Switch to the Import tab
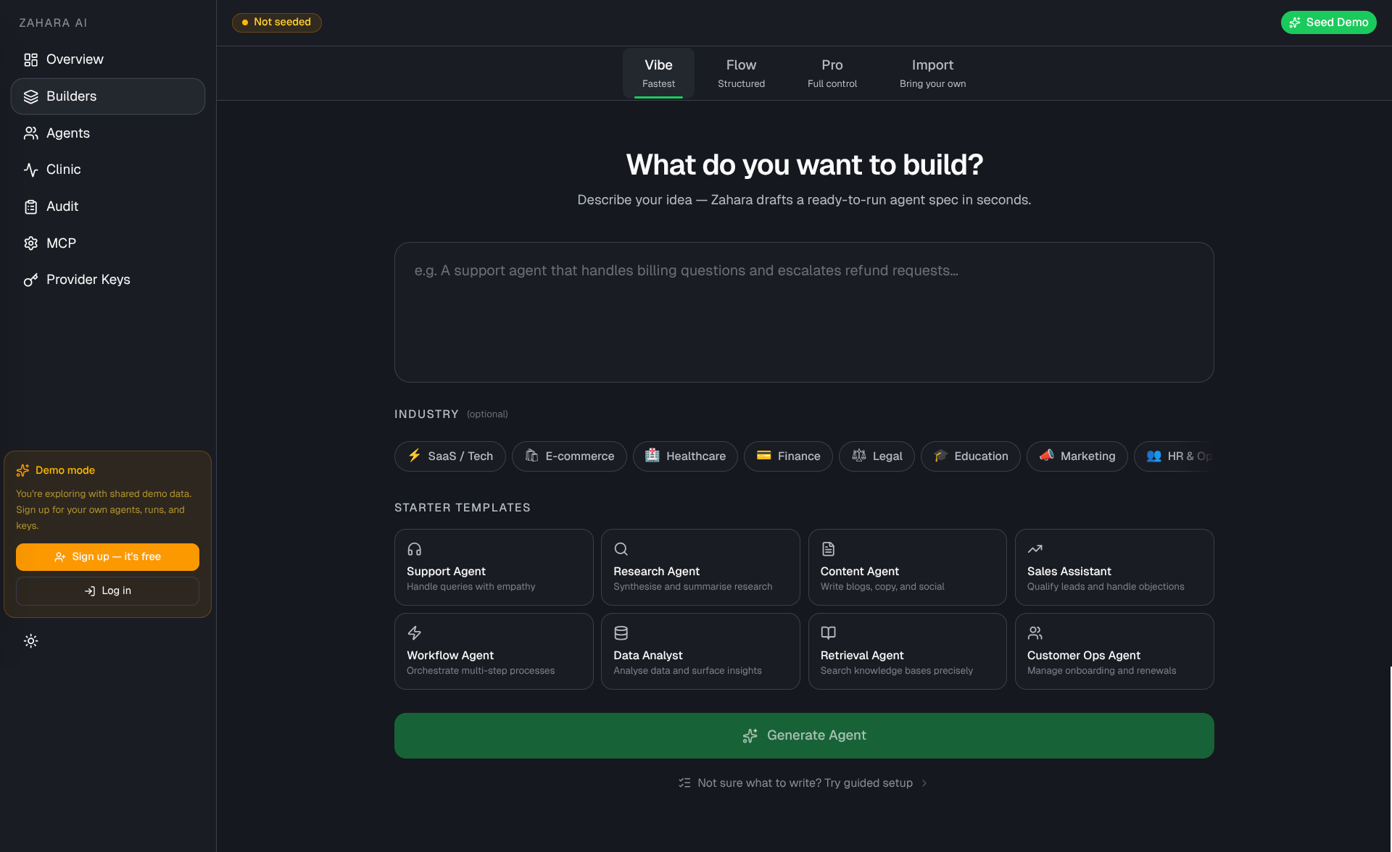The width and height of the screenshot is (1392, 852). coord(932,73)
